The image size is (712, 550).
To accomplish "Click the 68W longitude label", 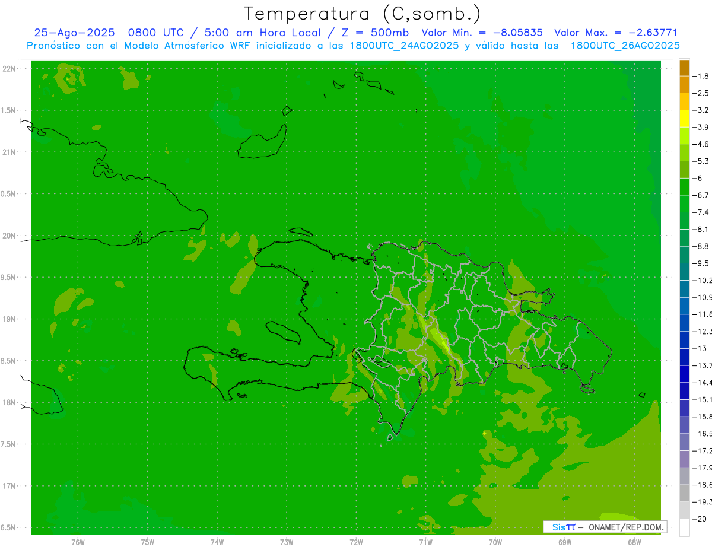I will pyautogui.click(x=634, y=542).
